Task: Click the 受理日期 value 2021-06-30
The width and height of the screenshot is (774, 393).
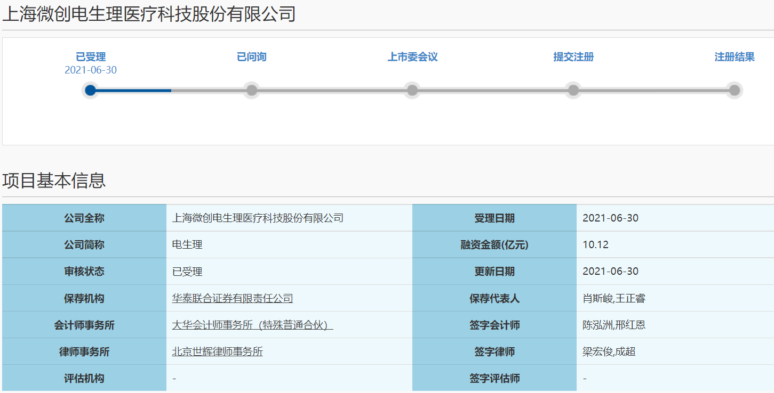Action: 610,218
